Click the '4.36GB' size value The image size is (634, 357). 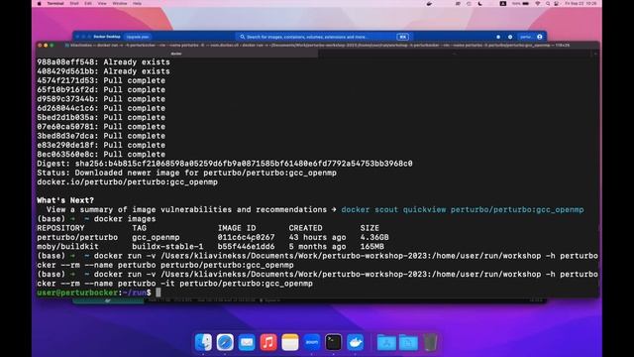coord(374,237)
